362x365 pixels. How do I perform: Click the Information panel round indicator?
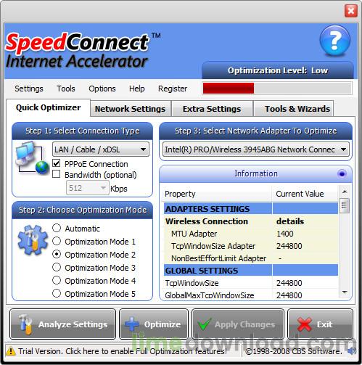point(342,173)
